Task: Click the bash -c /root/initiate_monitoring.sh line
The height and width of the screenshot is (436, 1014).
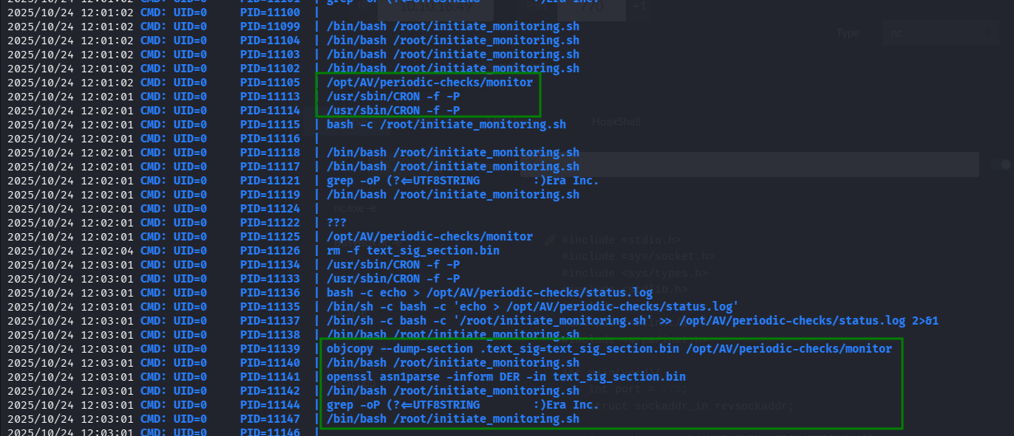Action: click(x=446, y=125)
